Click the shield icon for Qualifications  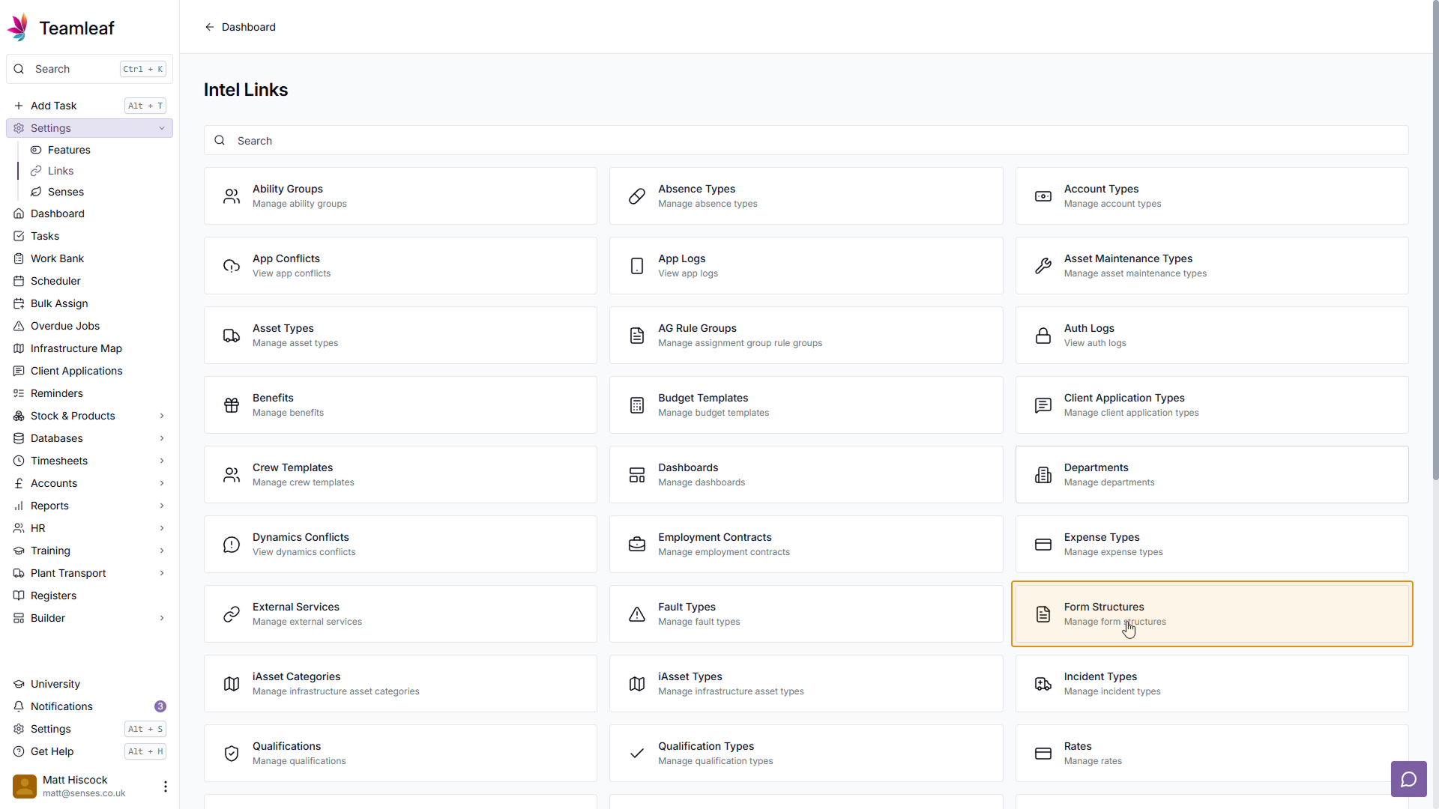tap(232, 754)
